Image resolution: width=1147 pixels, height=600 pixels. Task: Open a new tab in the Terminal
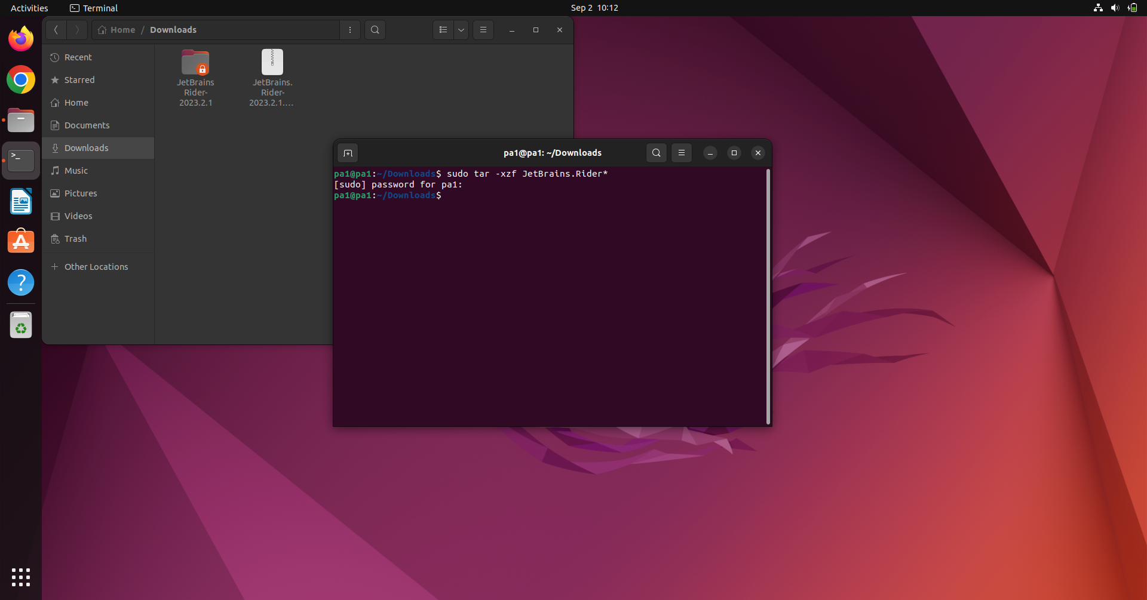click(348, 153)
